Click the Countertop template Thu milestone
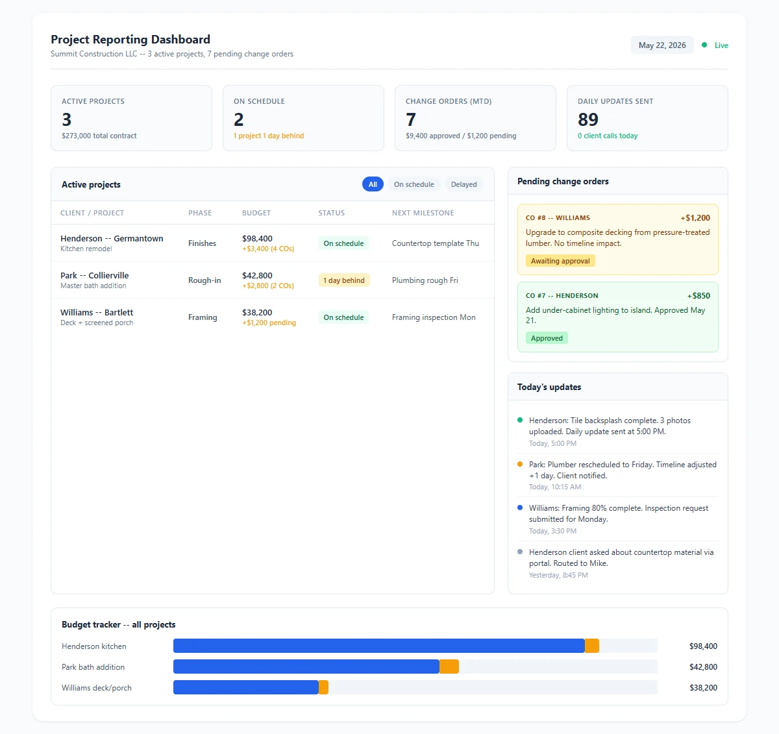 coord(436,243)
